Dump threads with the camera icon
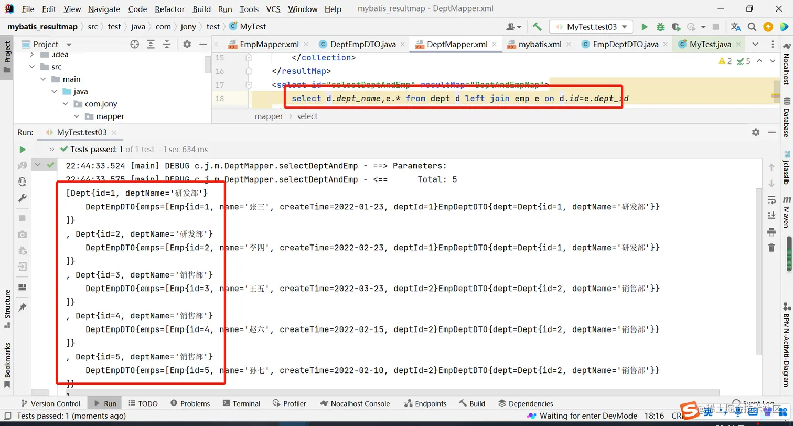Image resolution: width=793 pixels, height=426 pixels. (x=22, y=234)
